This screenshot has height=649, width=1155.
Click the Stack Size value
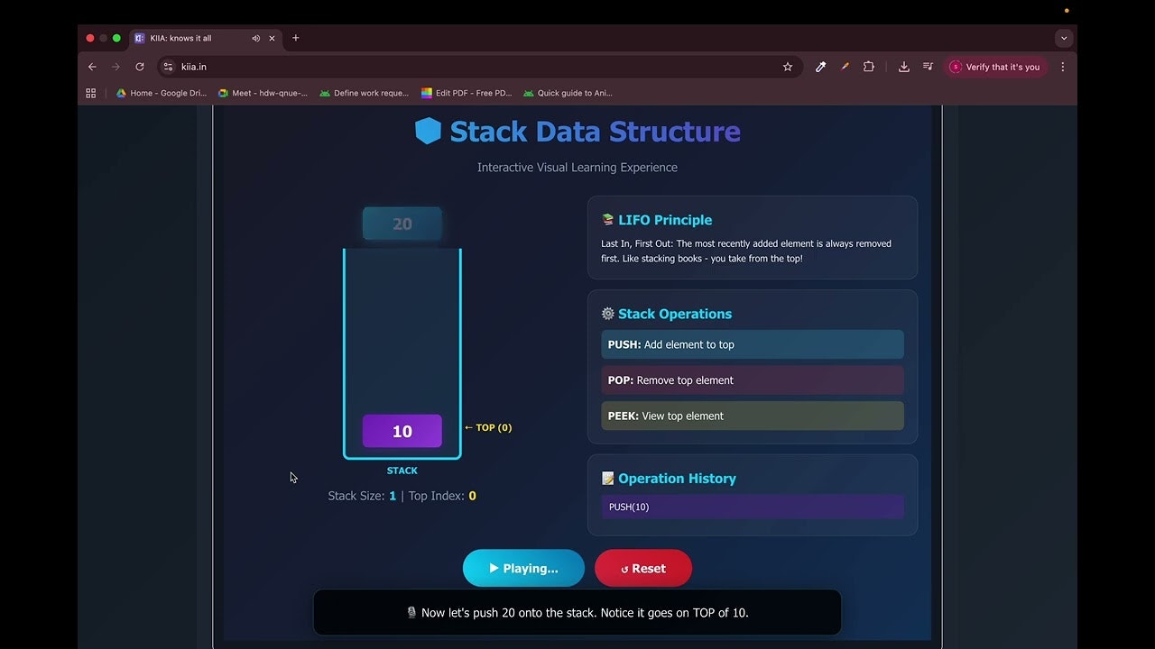393,496
